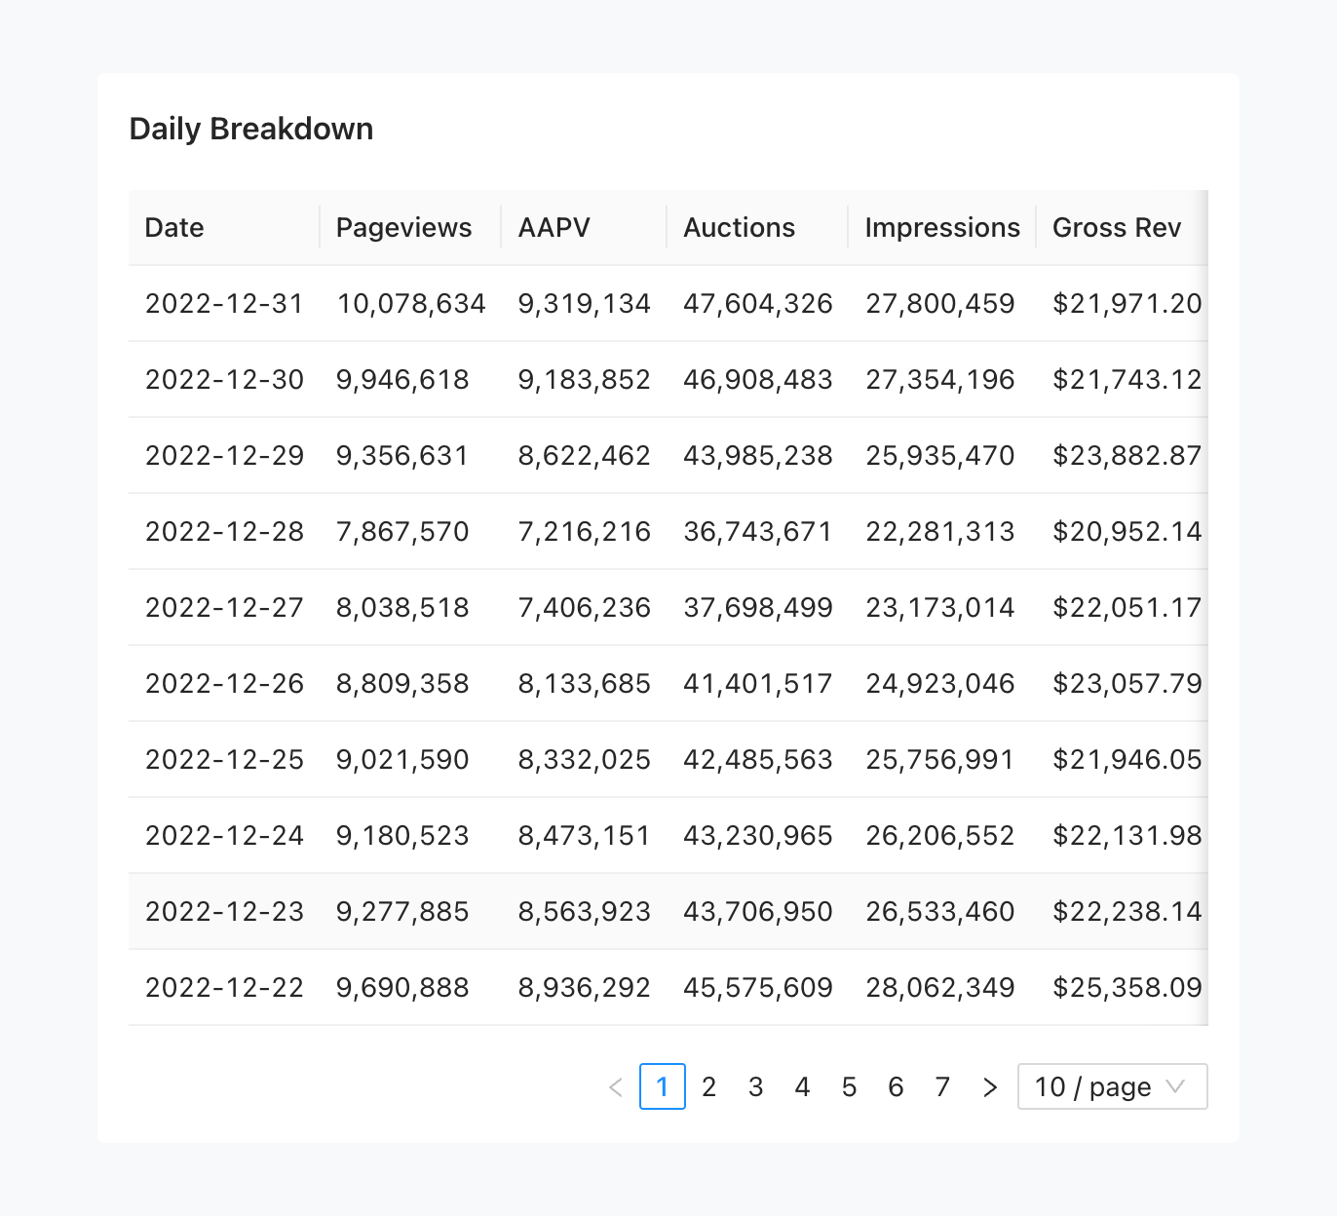Open page 6 of the table
The height and width of the screenshot is (1216, 1337).
point(897,1086)
